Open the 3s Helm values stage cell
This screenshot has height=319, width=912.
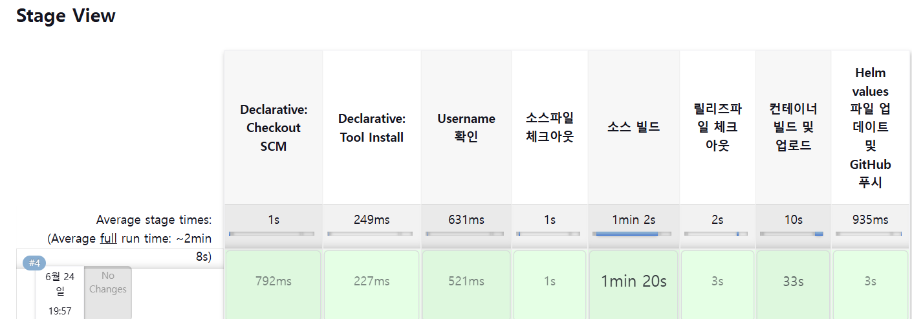[x=870, y=281]
